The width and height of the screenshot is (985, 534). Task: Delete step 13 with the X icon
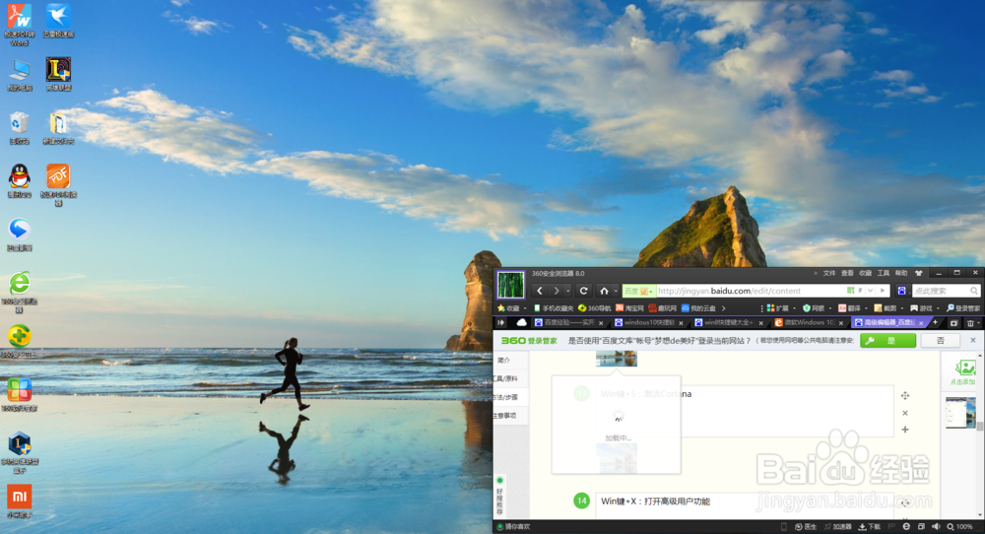click(905, 413)
